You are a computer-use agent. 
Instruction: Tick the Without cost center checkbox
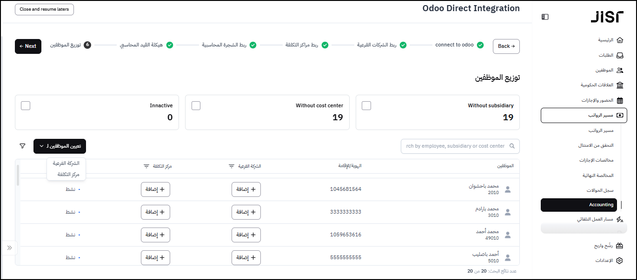[196, 105]
